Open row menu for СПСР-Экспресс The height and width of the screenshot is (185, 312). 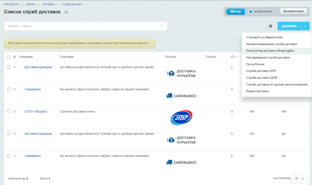point(15,111)
